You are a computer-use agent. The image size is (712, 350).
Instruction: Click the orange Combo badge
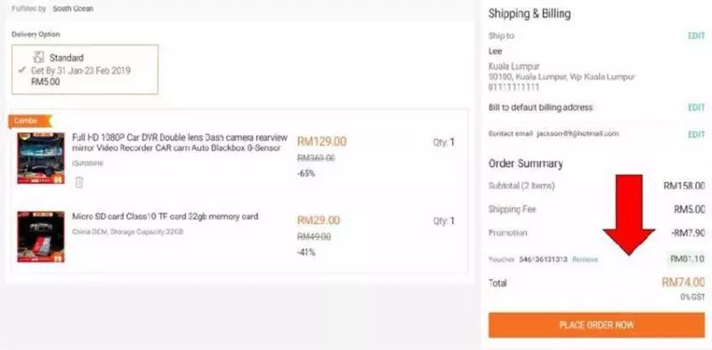click(x=30, y=121)
